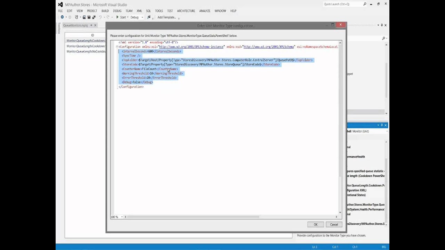Open the HELP menu
The image size is (445, 250).
coord(233,11)
